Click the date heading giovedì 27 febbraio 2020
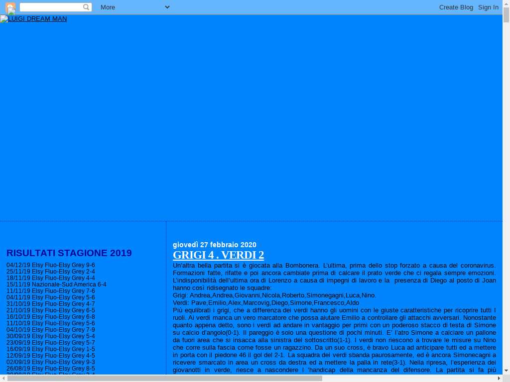The image size is (510, 382). click(214, 245)
